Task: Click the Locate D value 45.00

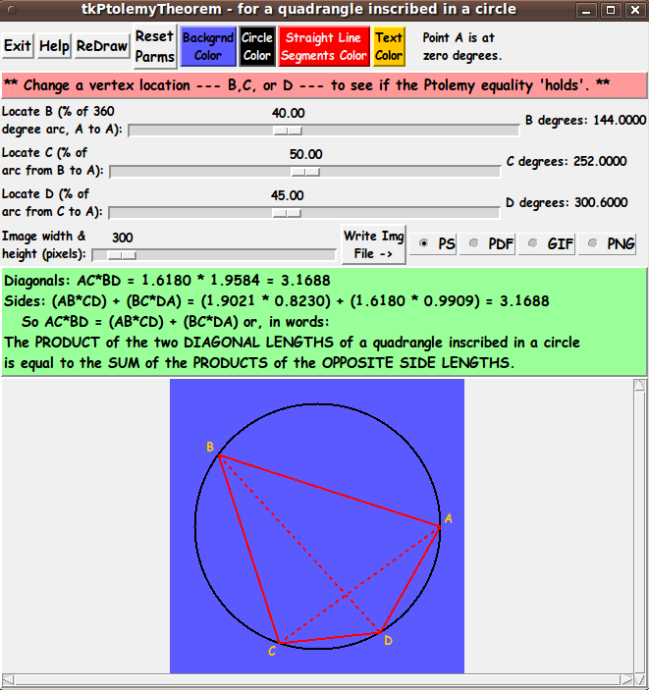Action: click(287, 195)
